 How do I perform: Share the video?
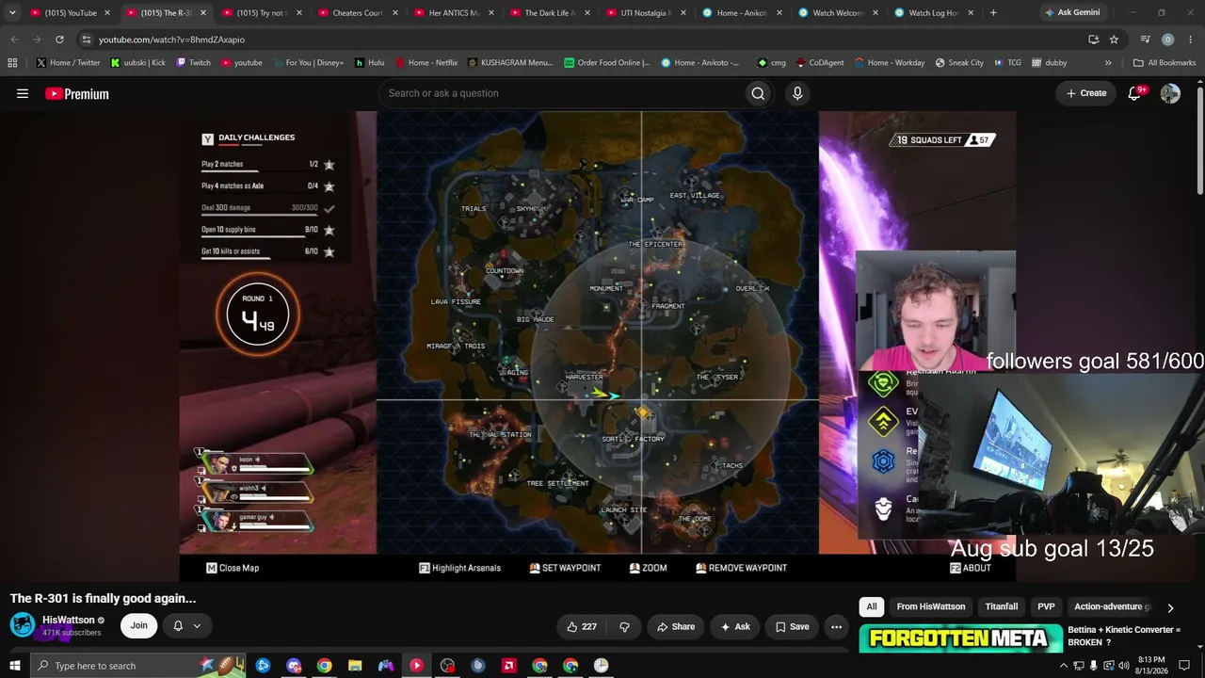point(676,626)
